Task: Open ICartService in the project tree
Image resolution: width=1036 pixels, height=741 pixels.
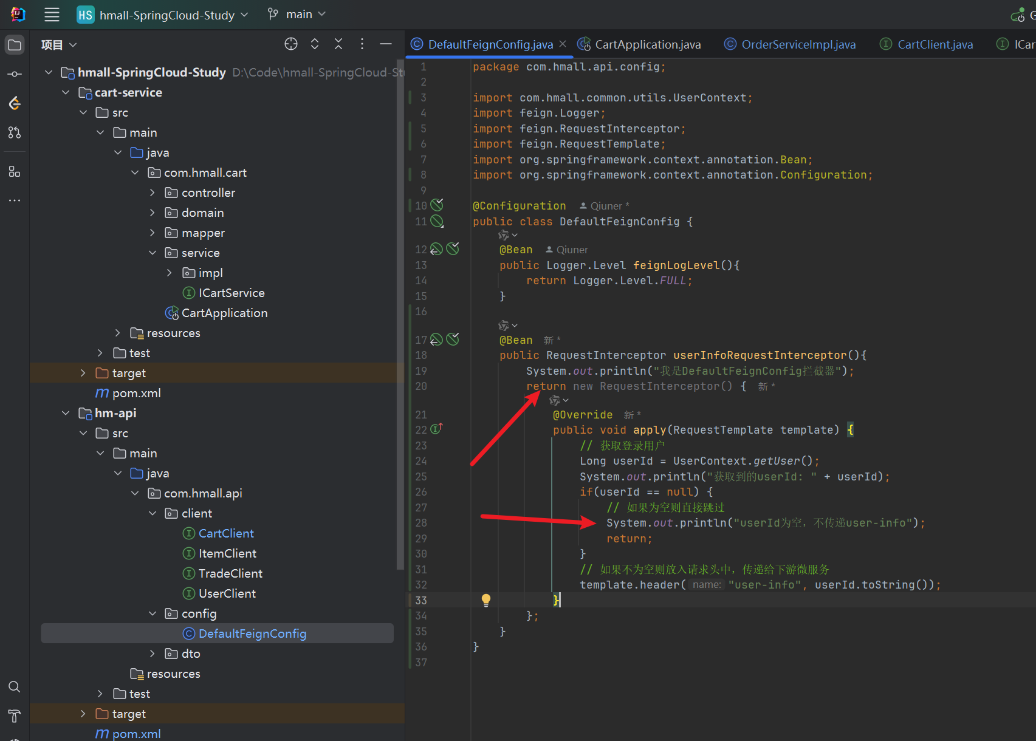Action: 231,293
